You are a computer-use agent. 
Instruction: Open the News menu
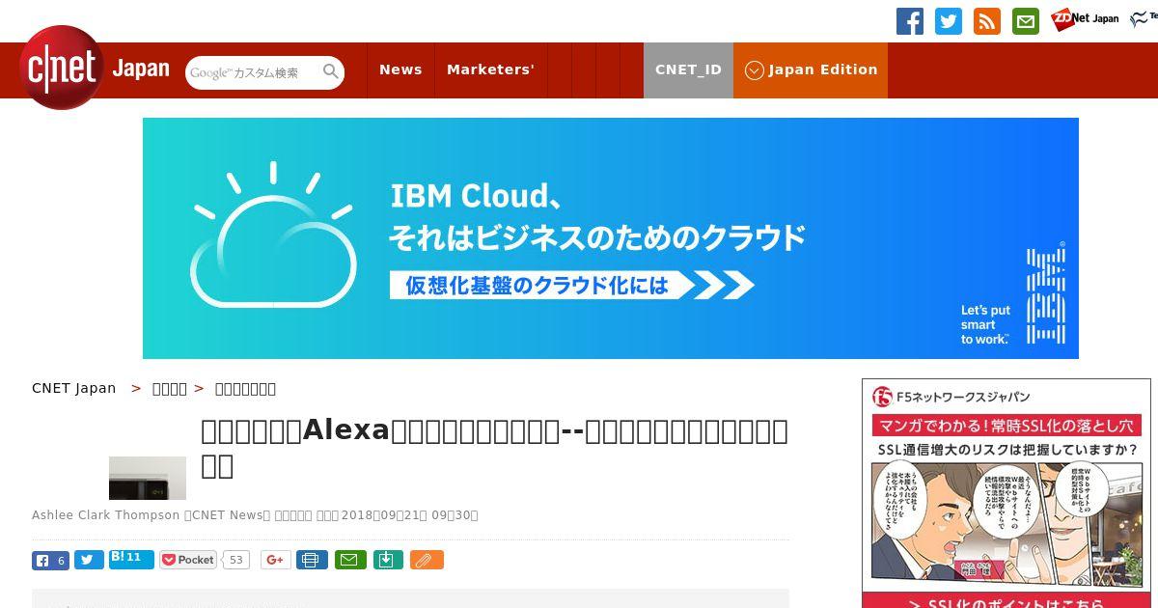(400, 69)
